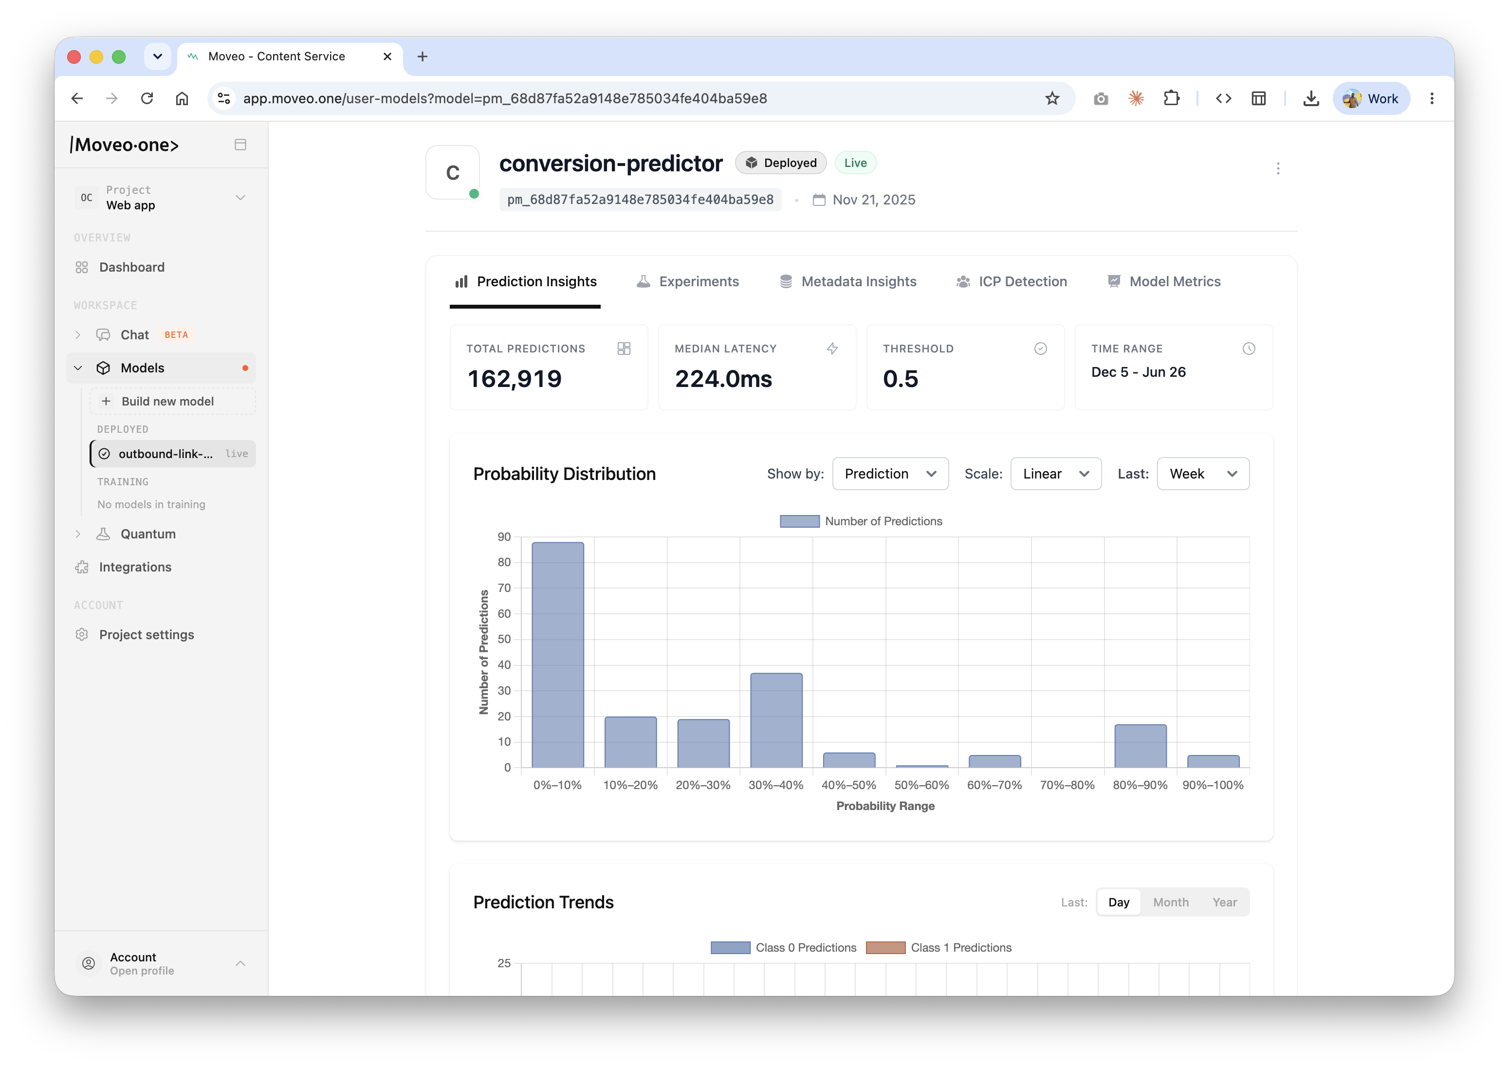Toggle the Class 1 Predictions legend swatch
1509x1068 pixels.
pos(885,948)
